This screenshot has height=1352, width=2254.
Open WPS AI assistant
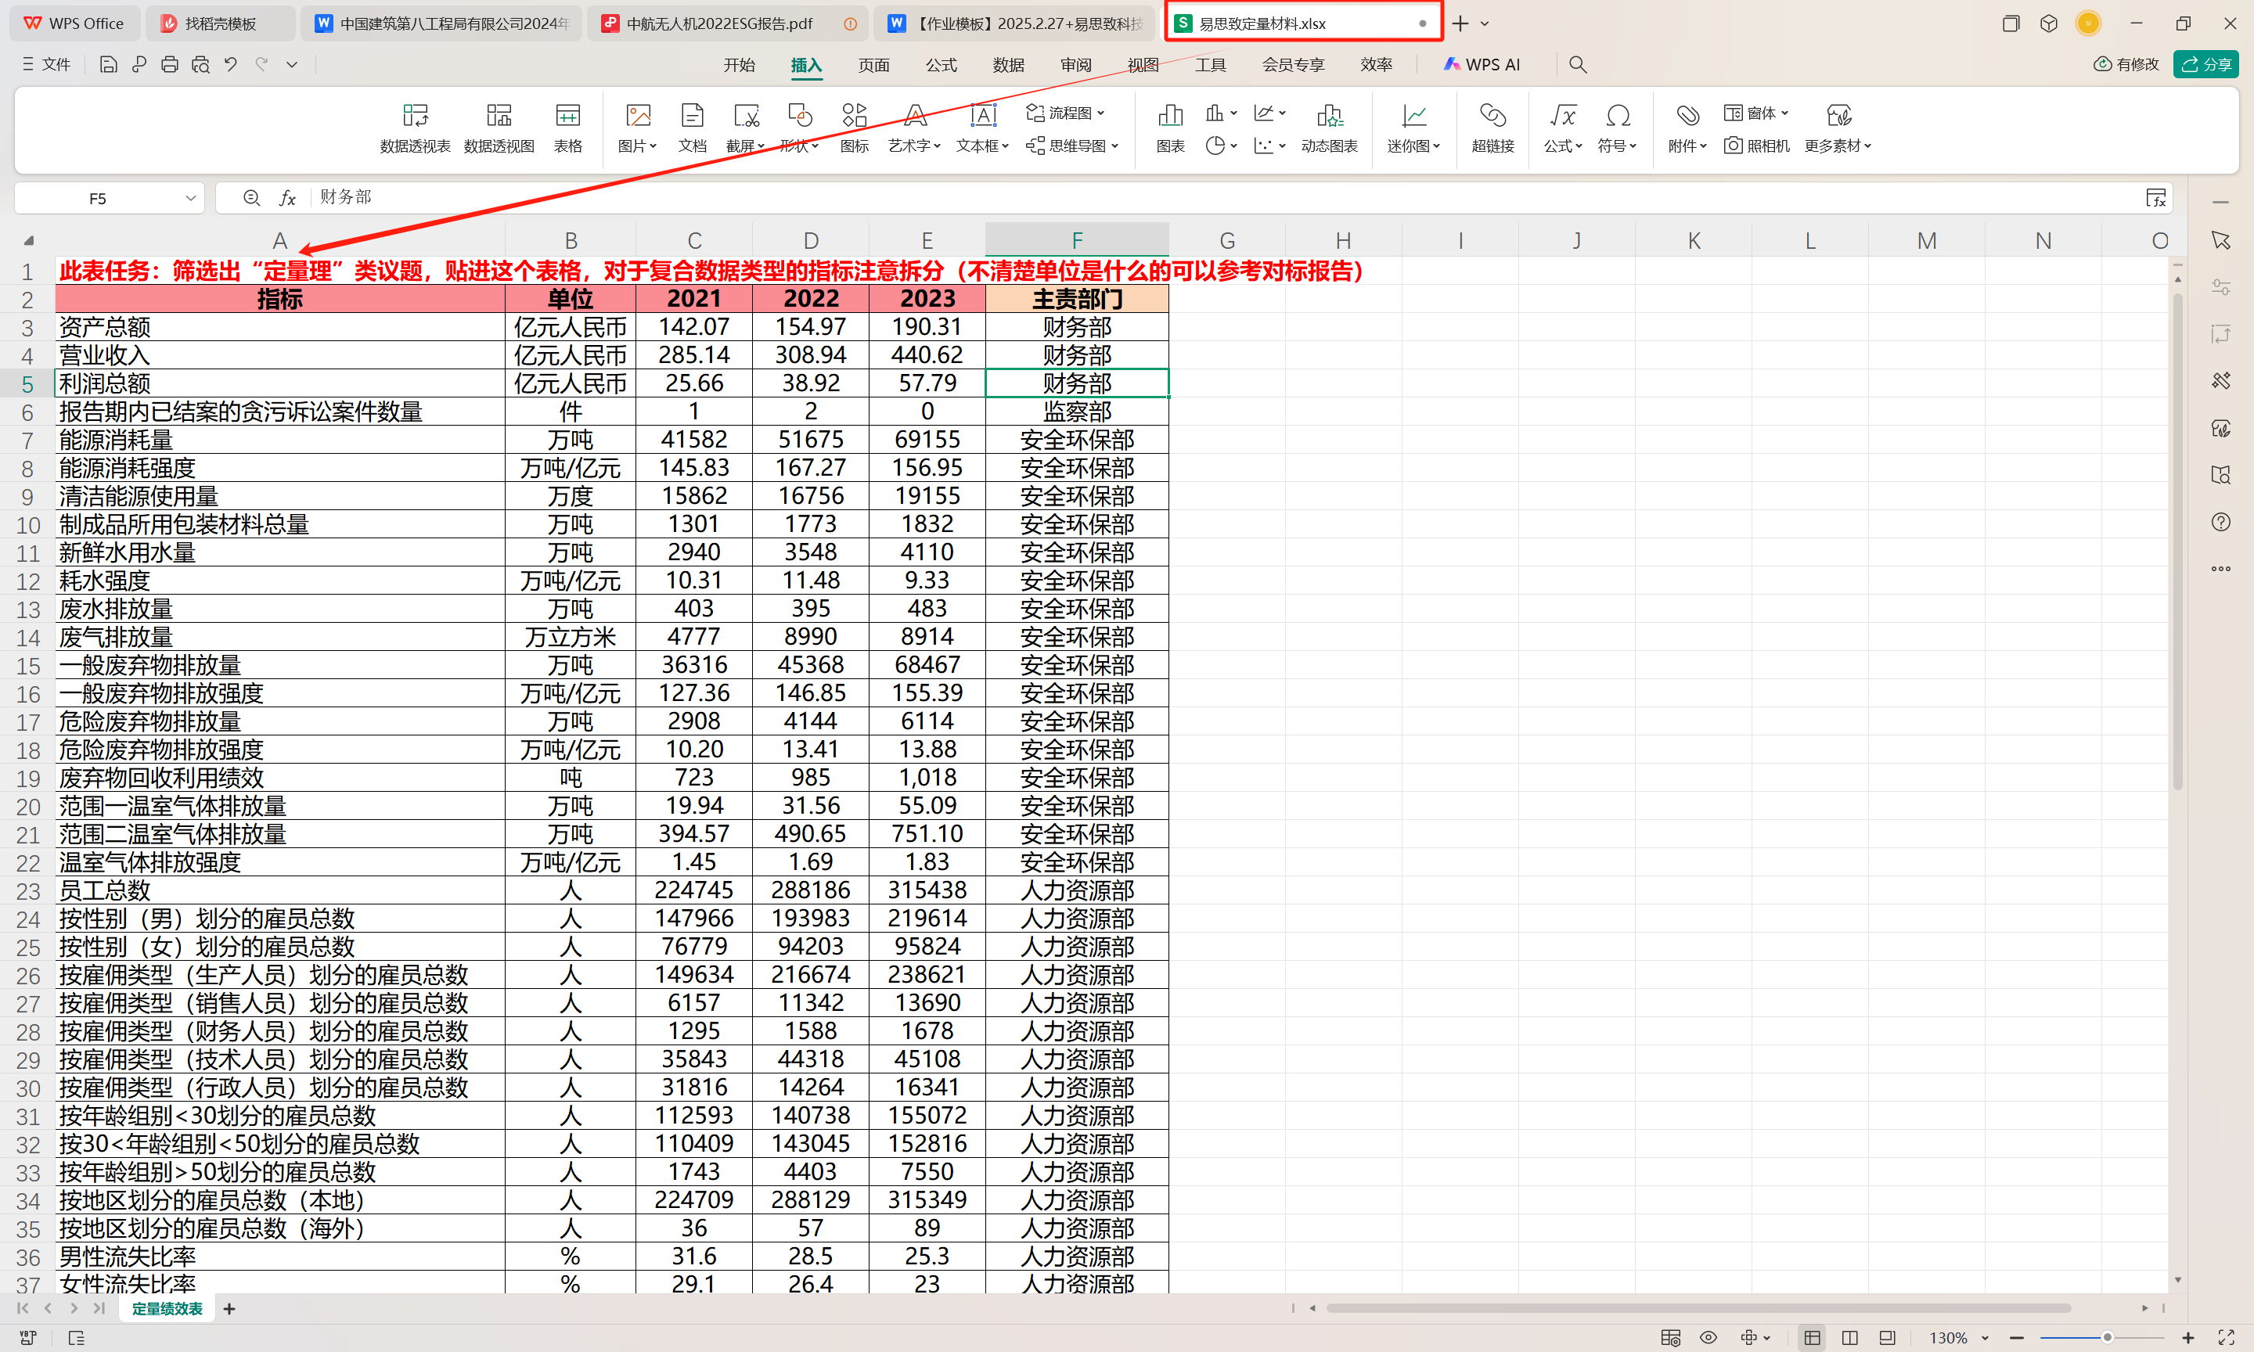[1482, 65]
